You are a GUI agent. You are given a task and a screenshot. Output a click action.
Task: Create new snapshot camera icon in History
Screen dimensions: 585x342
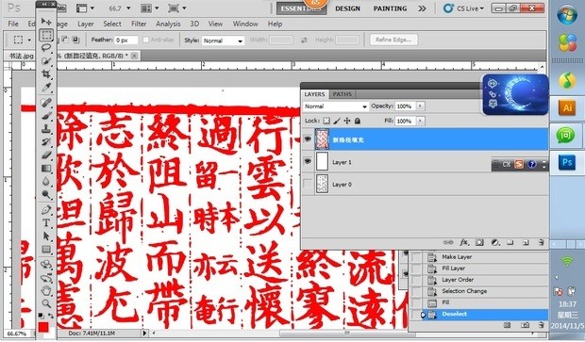(525, 325)
